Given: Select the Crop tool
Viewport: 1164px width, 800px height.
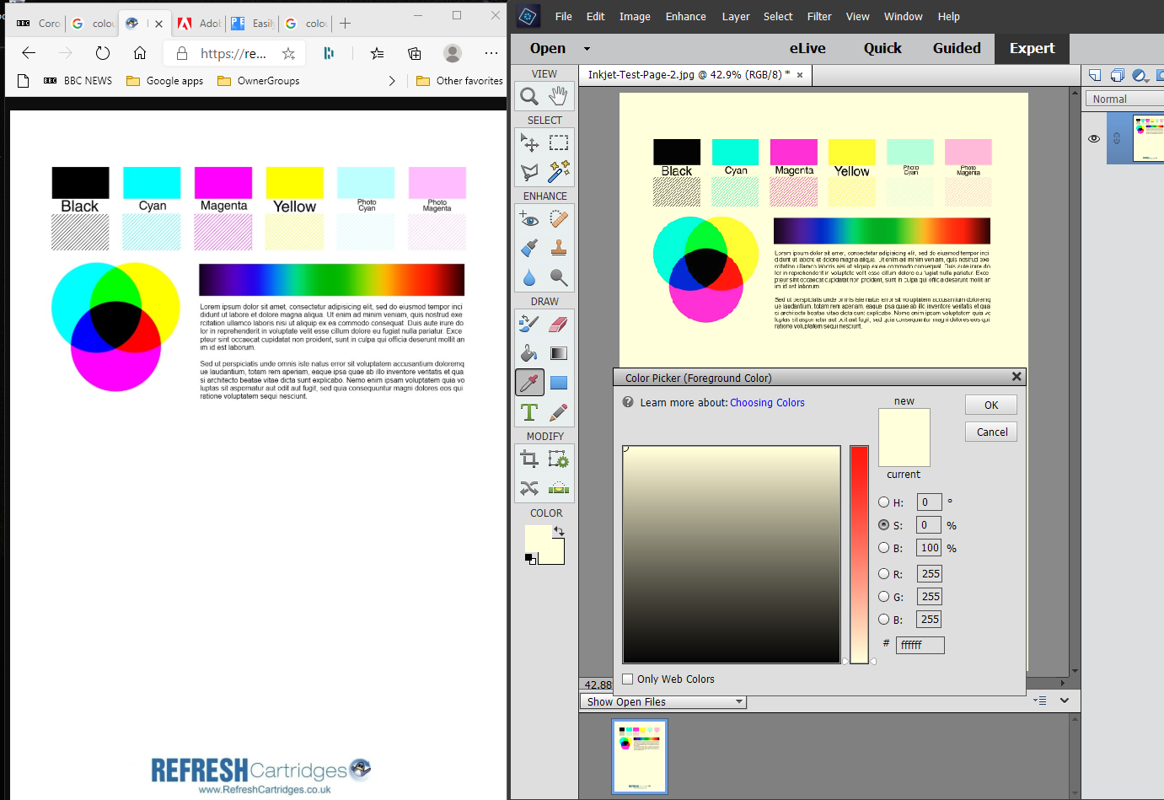Looking at the screenshot, I should coord(528,459).
